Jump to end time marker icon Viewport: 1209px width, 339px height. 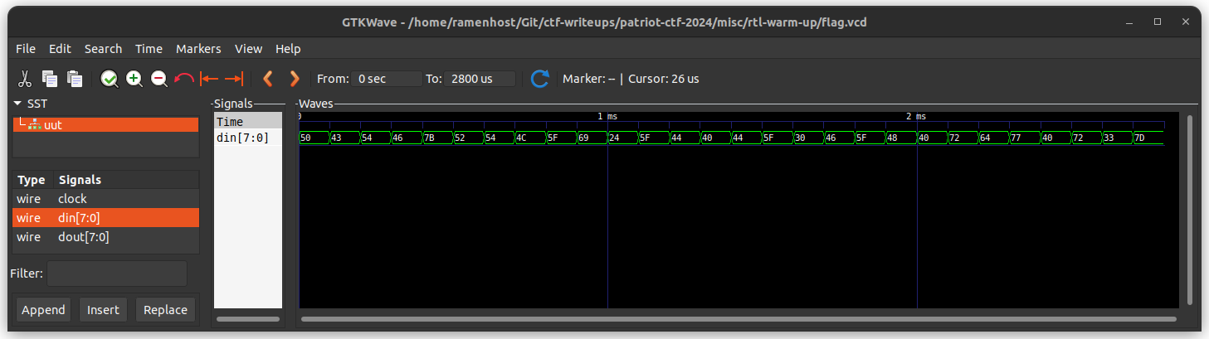[x=234, y=79]
